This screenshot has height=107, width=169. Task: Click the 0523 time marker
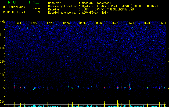(50, 23)
